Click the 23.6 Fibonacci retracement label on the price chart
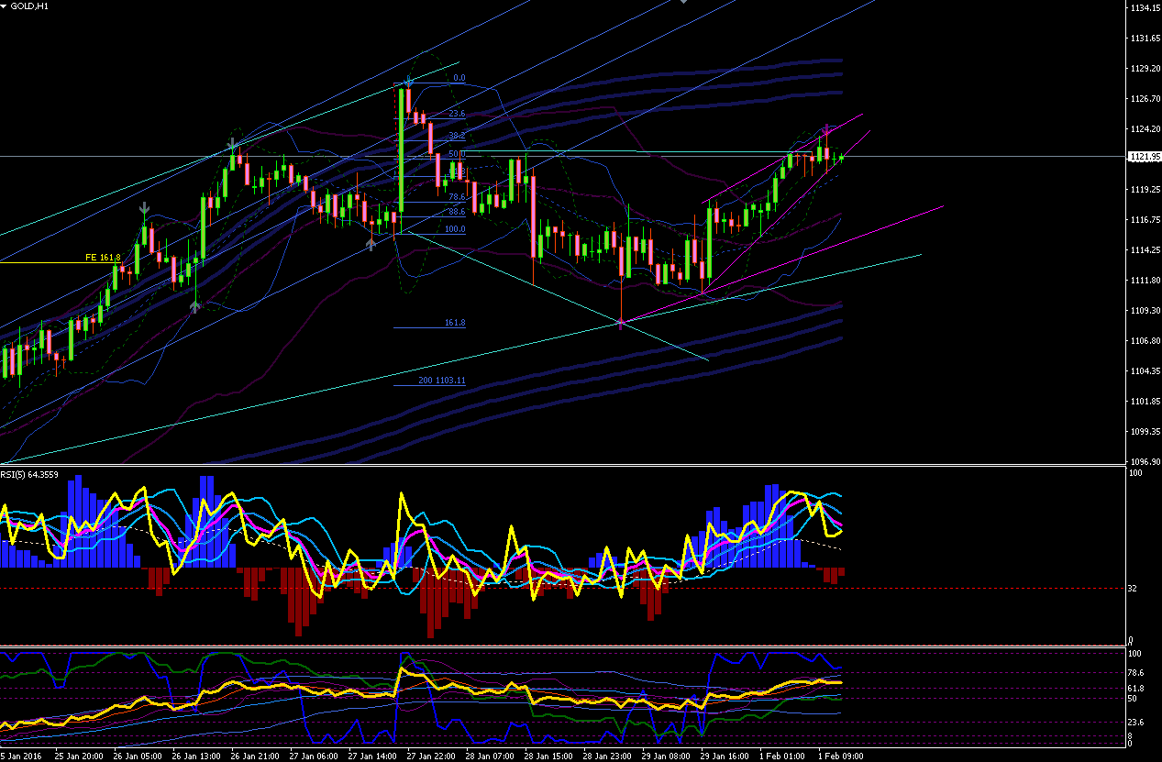This screenshot has height=762, width=1162. pyautogui.click(x=458, y=114)
